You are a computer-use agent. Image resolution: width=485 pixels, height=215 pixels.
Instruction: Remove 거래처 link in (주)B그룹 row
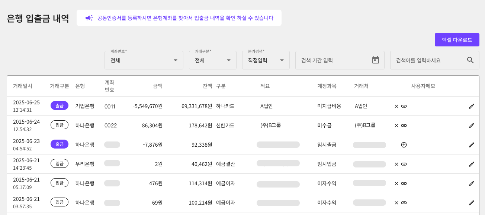(x=396, y=126)
